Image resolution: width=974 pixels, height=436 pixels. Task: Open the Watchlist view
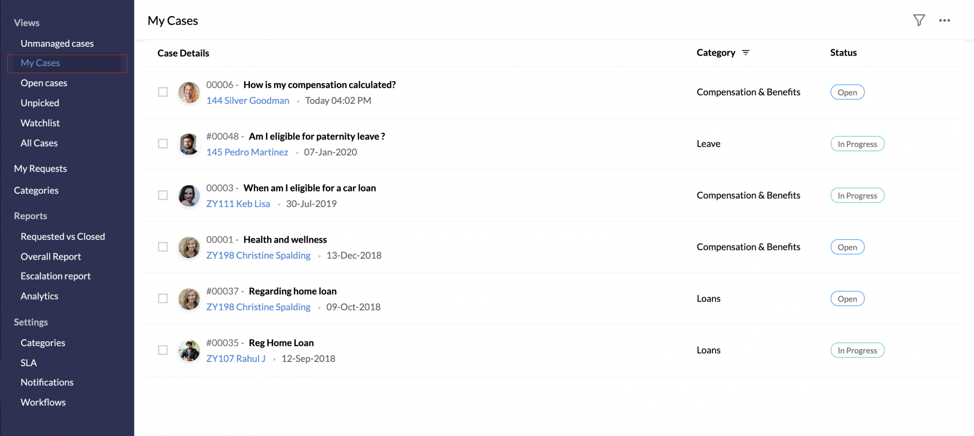pyautogui.click(x=40, y=123)
